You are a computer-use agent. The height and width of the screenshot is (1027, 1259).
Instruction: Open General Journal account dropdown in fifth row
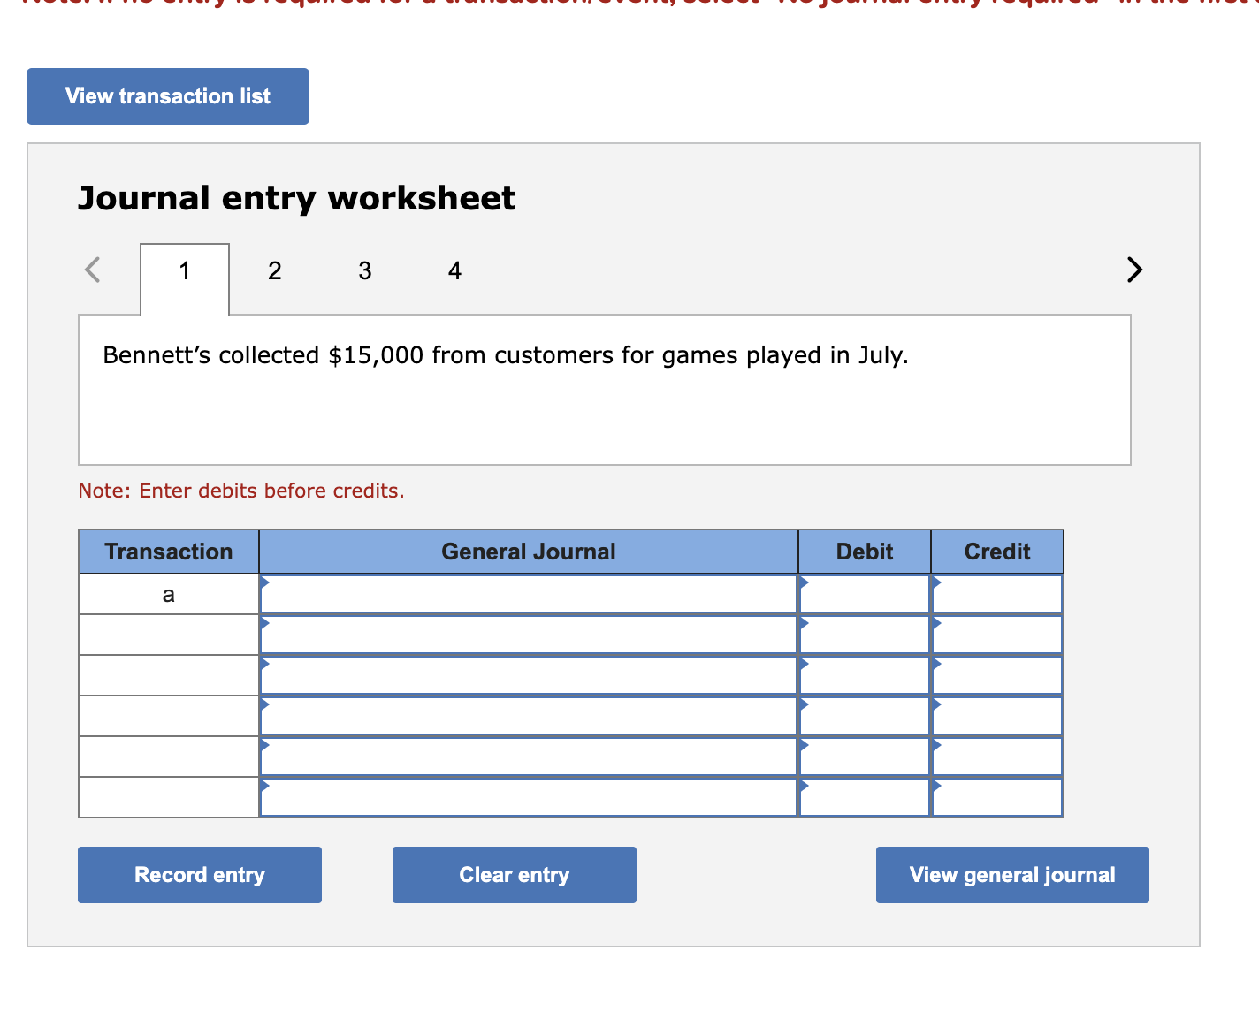(529, 757)
